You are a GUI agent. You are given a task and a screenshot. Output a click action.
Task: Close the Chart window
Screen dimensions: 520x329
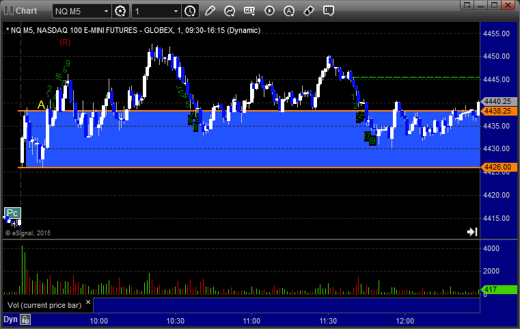[x=508, y=5]
